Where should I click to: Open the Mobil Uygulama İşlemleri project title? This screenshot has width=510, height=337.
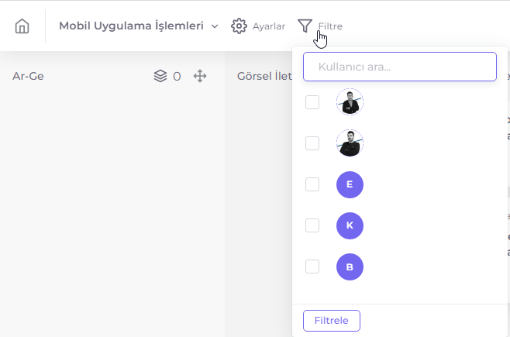click(x=132, y=26)
